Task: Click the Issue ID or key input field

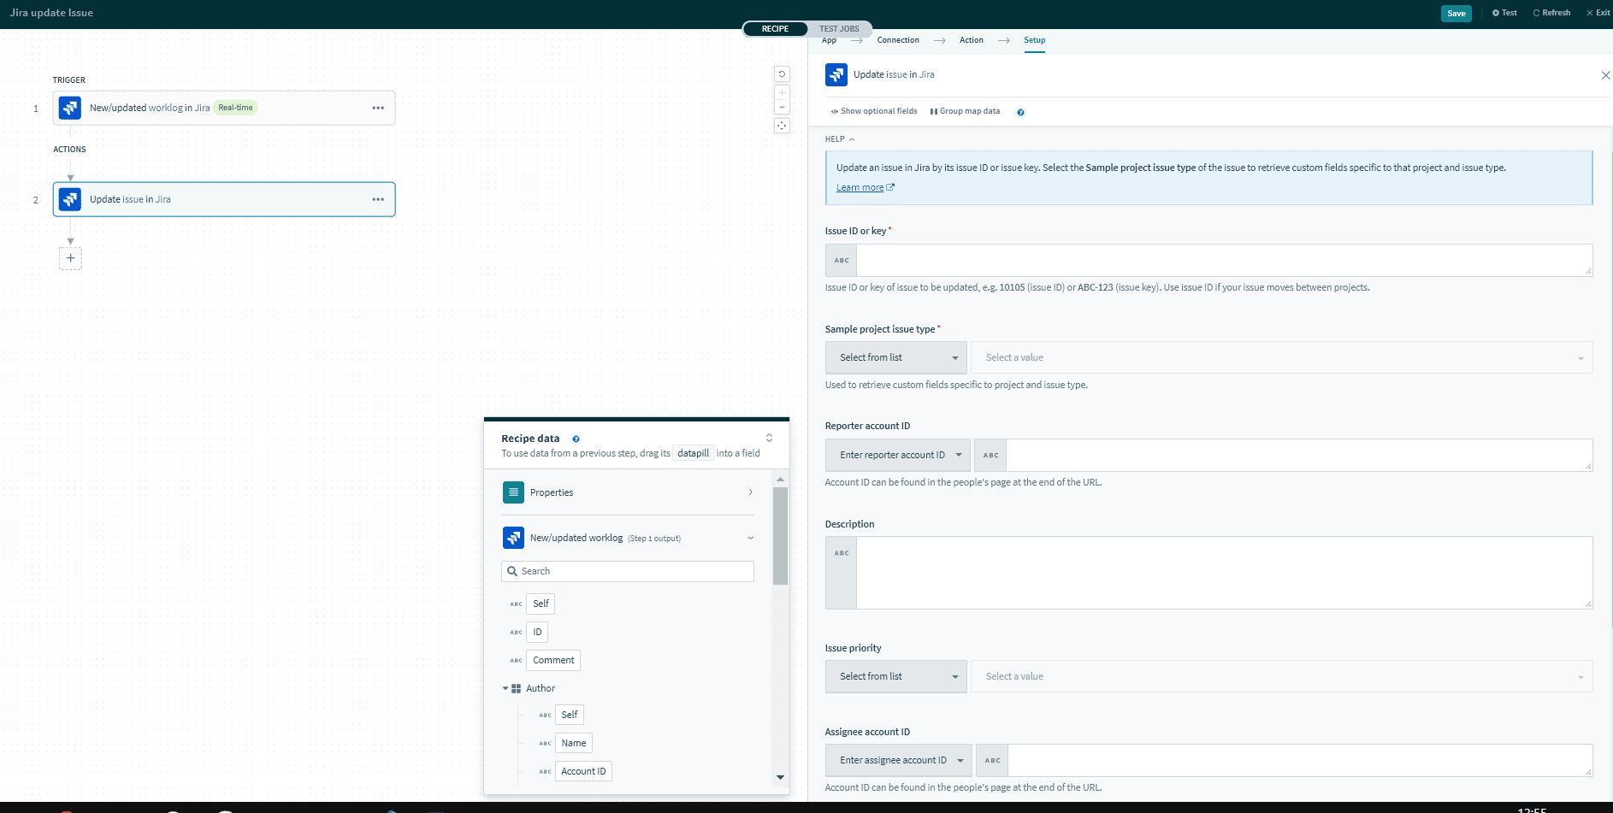Action: click(1214, 260)
